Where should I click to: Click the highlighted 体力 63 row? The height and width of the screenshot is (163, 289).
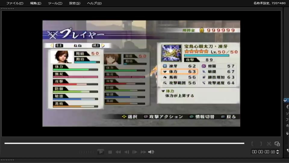[179, 72]
